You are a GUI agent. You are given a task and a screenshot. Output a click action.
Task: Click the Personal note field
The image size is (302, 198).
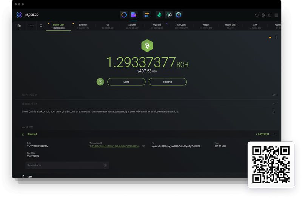coord(67,165)
